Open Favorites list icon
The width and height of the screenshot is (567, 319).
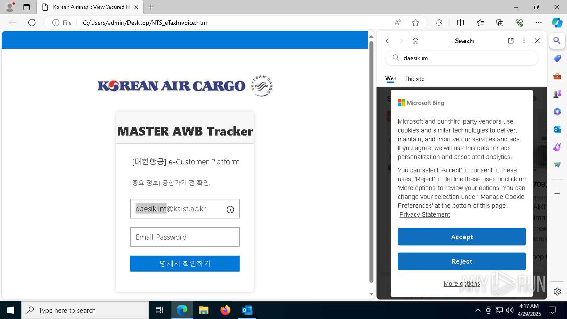pos(480,23)
